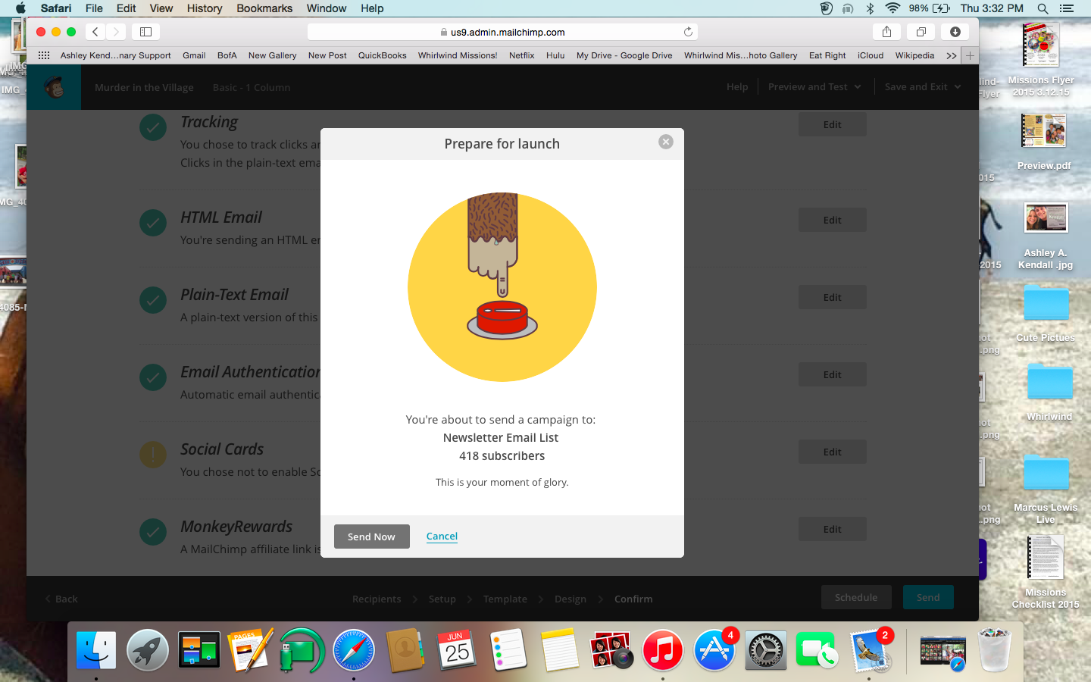
Task: Open Safari downloads icon
Action: tap(955, 32)
